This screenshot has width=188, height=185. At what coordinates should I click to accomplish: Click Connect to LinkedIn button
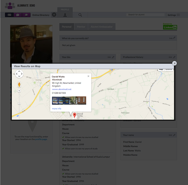pos(170,27)
